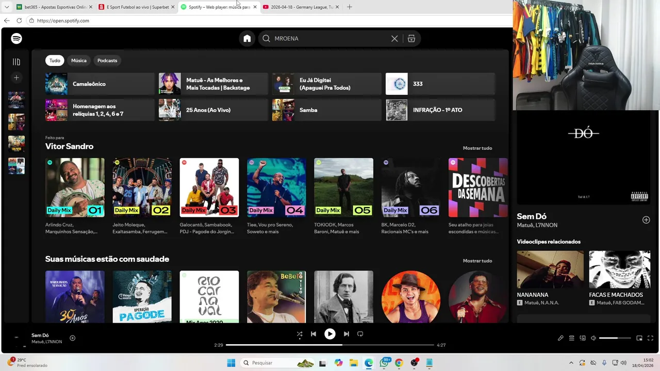Switch to the Germany League YouTube tab
660x371 pixels.
(301, 7)
